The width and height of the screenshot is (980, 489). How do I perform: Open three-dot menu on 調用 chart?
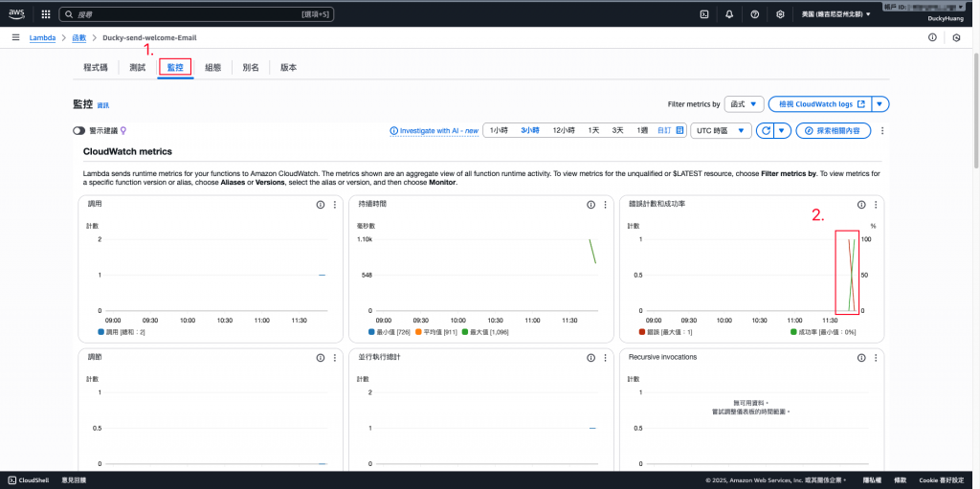pyautogui.click(x=334, y=205)
